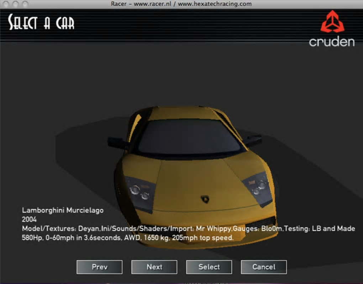363x284 pixels.
Task: Click the Cruden logo icon
Action: [332, 21]
